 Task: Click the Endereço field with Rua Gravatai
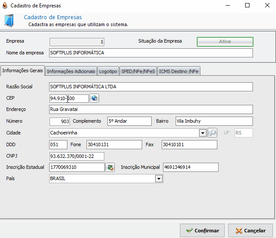click(151, 109)
